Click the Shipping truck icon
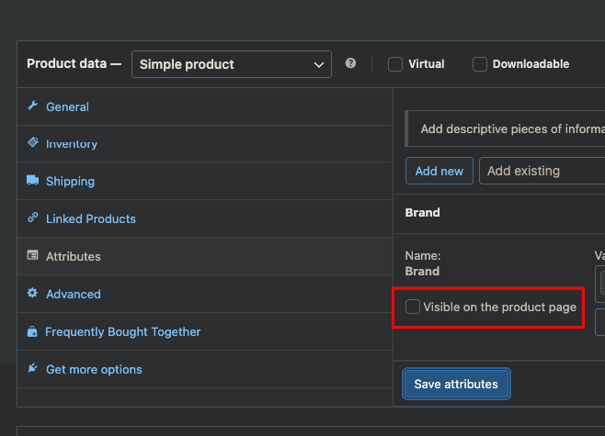Screen dimensions: 605x436 click(x=33, y=180)
